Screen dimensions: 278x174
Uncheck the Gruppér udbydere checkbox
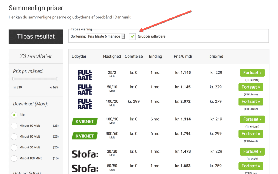(132, 36)
